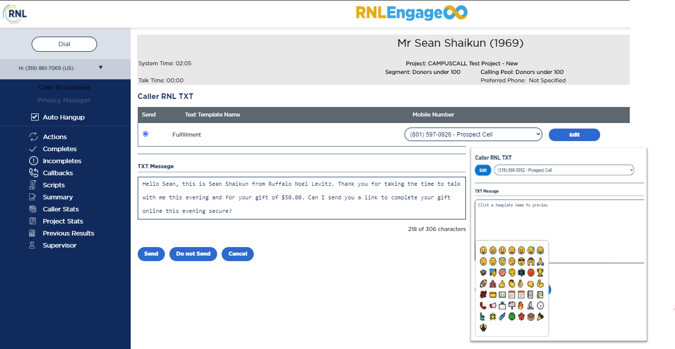Click the RNLEngage logo title
The image size is (675, 349).
pyautogui.click(x=412, y=13)
